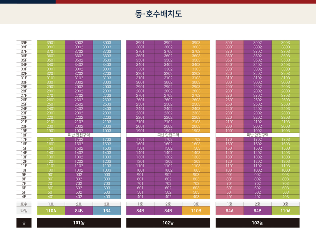
Task: Select 84B type under 1호 in 102동
Action: [140, 210]
